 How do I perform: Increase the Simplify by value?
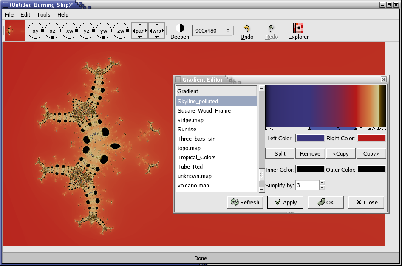click(x=322, y=183)
